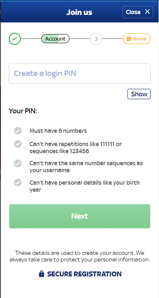Click the SECURE REGISTRATION text

tap(84, 274)
